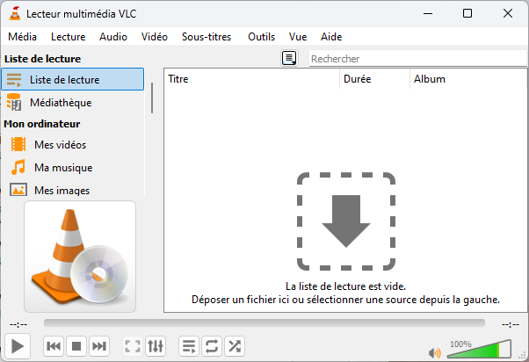This screenshot has height=362, width=529.
Task: Minimize the VLC window
Action: tap(428, 13)
